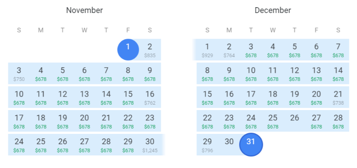Screen dimensions: 357x168
Task: Select December 25 date
Action: click(x=273, y=121)
